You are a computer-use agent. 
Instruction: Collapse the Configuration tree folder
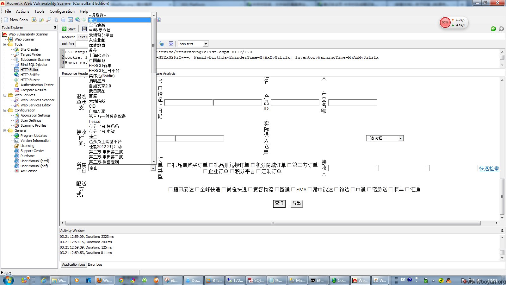[5, 110]
